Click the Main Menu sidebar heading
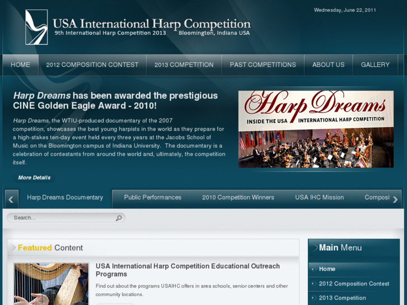The image size is (407, 305). (x=340, y=247)
